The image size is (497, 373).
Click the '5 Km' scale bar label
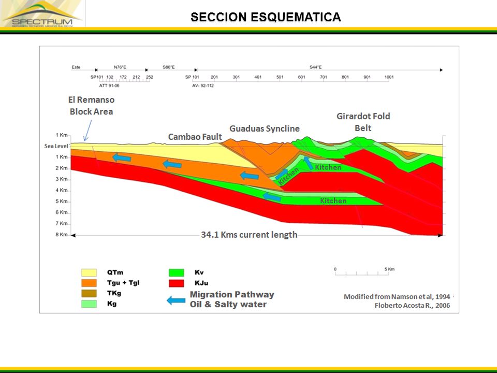click(x=389, y=269)
